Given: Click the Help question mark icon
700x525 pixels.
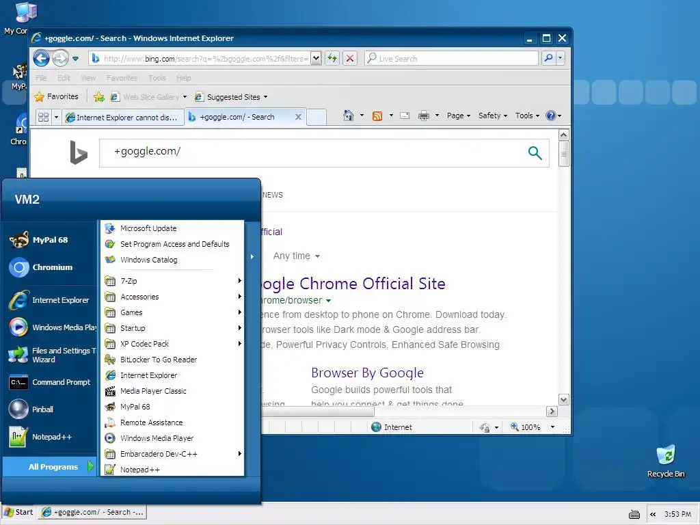Looking at the screenshot, I should tap(551, 116).
